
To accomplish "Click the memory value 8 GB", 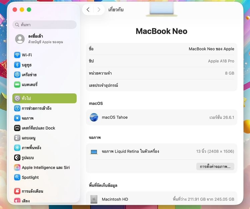I will click(230, 73).
